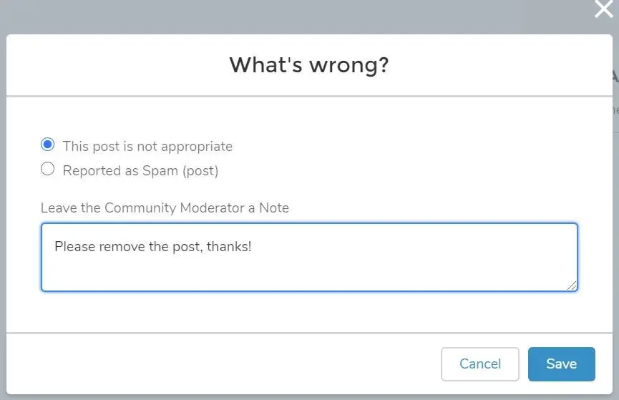This screenshot has width=619, height=400.
Task: Click the resize grip of the note box
Action: click(572, 286)
